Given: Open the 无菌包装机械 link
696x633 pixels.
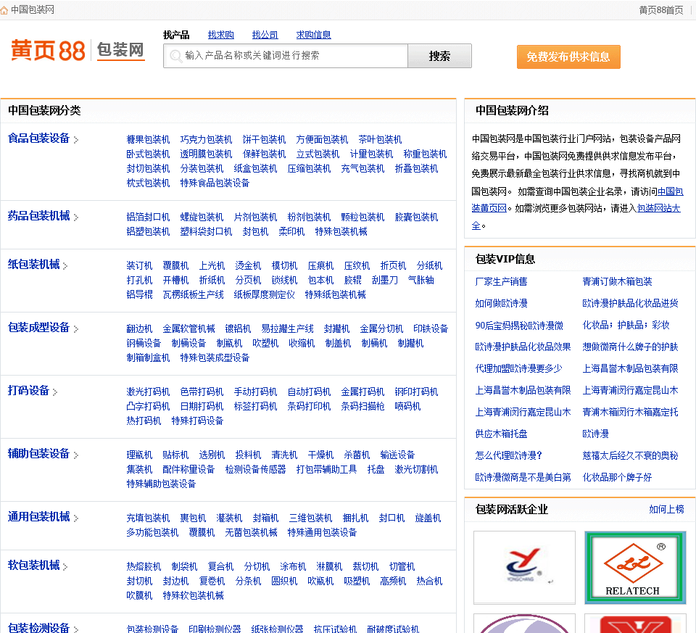Looking at the screenshot, I should [252, 533].
